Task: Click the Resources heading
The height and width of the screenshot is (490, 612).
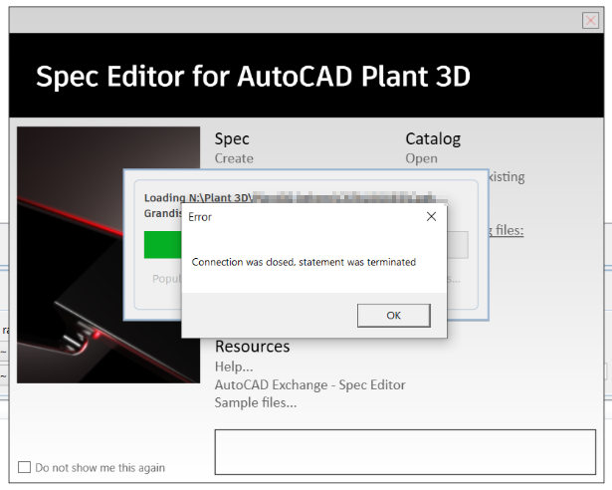Action: (x=252, y=347)
